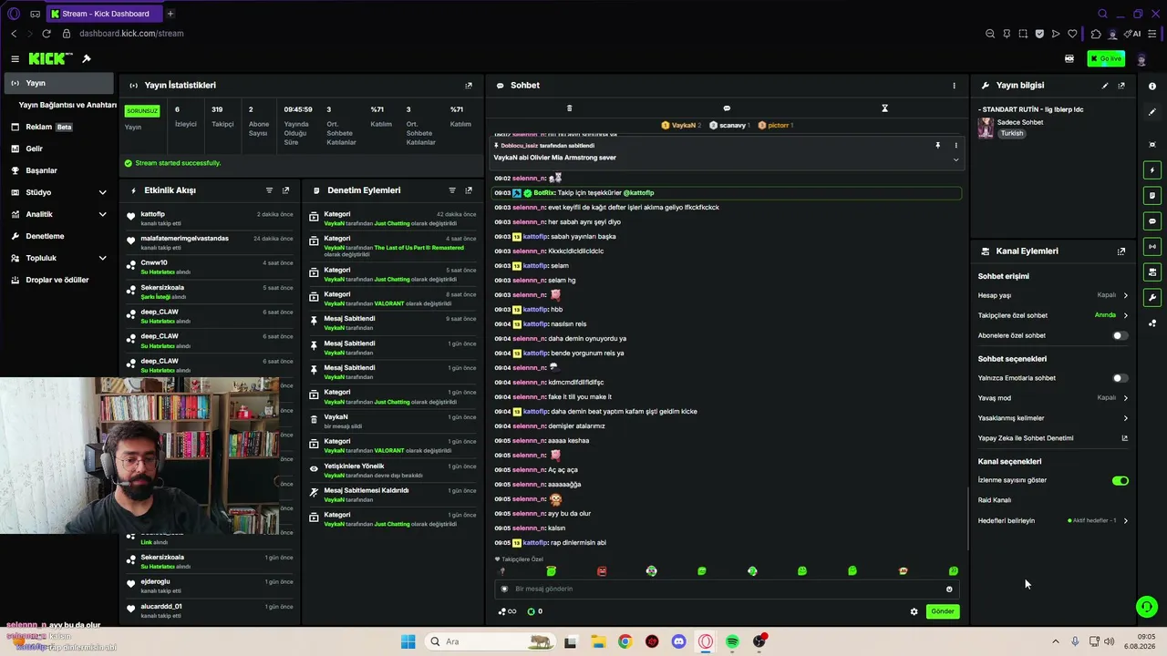This screenshot has width=1167, height=656.
Task: Go to Gelir page
Action: pos(59,149)
